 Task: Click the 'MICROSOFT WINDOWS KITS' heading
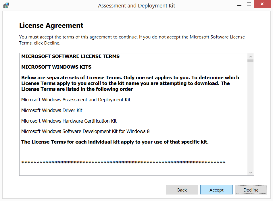[56, 67]
